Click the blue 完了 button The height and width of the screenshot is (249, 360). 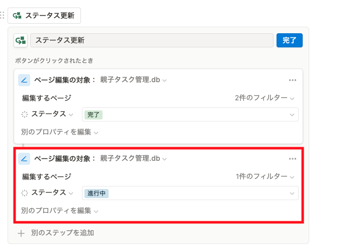click(289, 40)
